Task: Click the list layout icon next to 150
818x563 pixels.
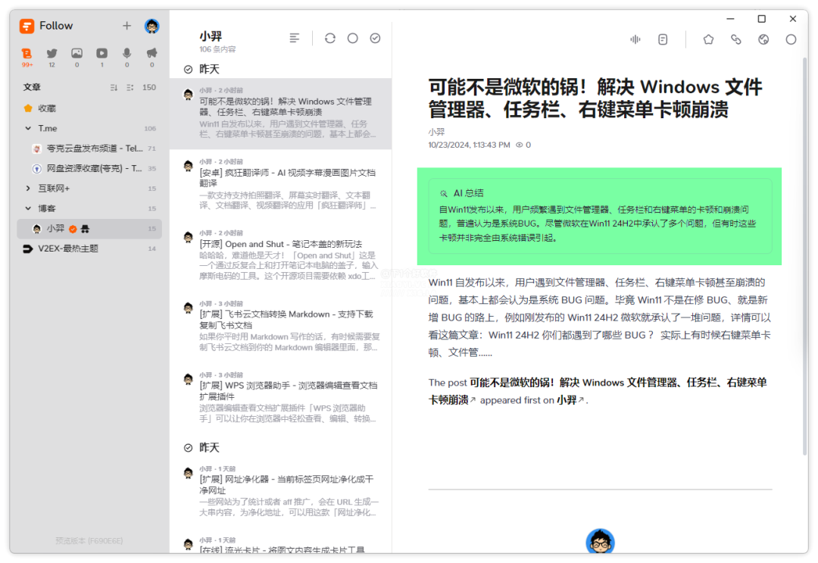Action: click(x=130, y=88)
